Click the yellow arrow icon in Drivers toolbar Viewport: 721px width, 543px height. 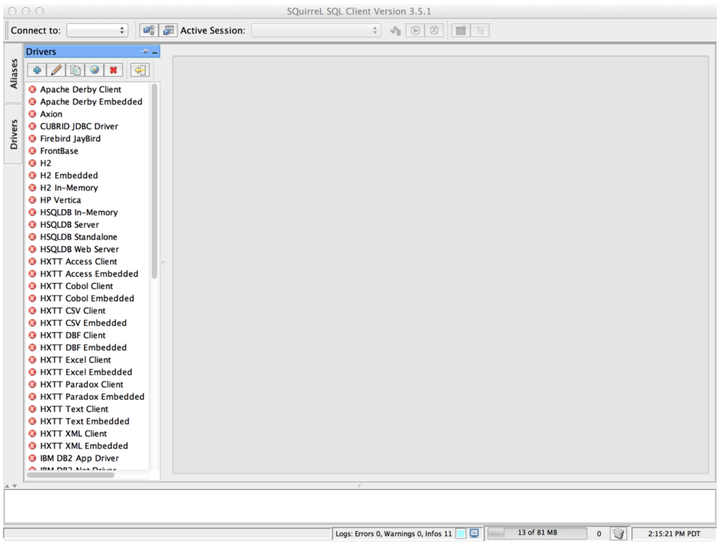[140, 70]
